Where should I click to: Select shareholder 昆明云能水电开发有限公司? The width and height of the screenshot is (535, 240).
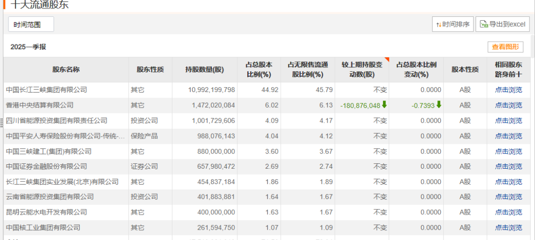click(47, 212)
